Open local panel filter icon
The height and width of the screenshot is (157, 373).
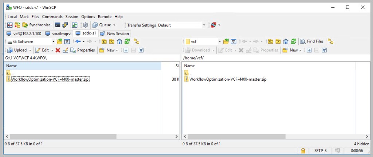pyautogui.click(x=67, y=41)
